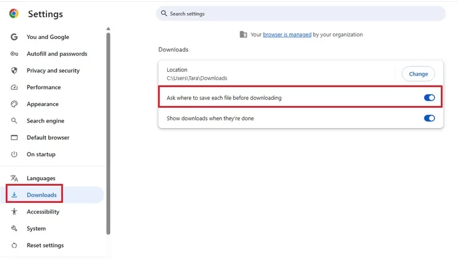The width and height of the screenshot is (458, 259).
Task: Click the Google G icon in sidebar
Action: (x=14, y=37)
